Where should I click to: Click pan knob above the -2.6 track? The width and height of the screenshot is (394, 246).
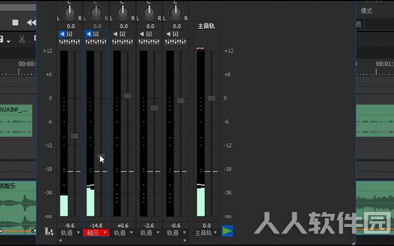(x=149, y=12)
